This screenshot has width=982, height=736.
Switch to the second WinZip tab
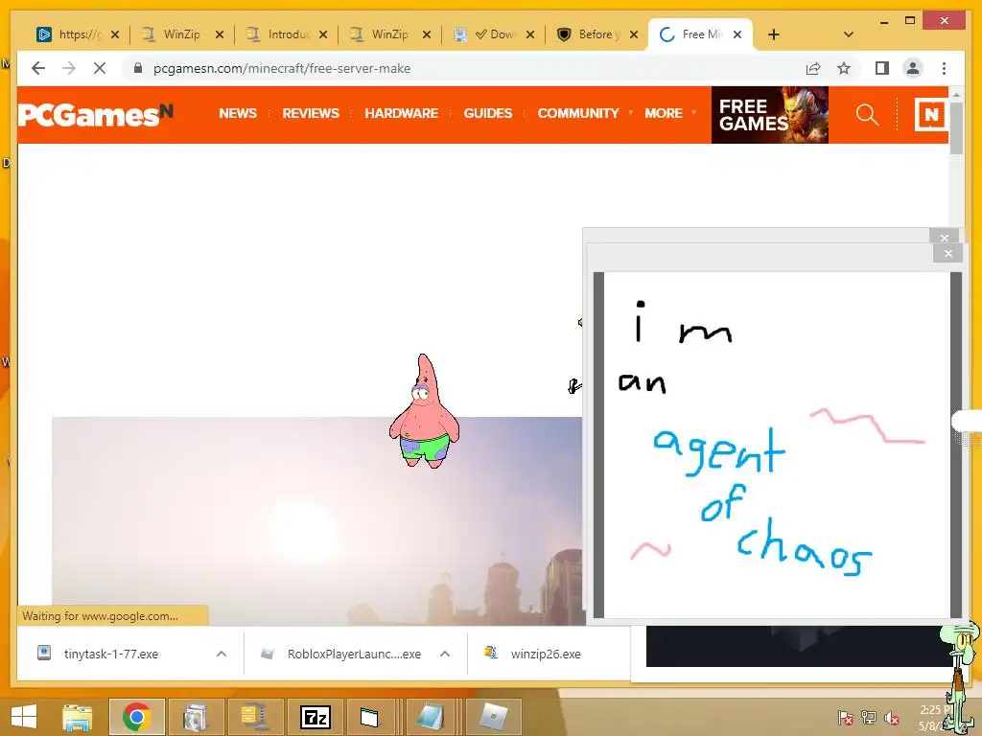point(390,34)
